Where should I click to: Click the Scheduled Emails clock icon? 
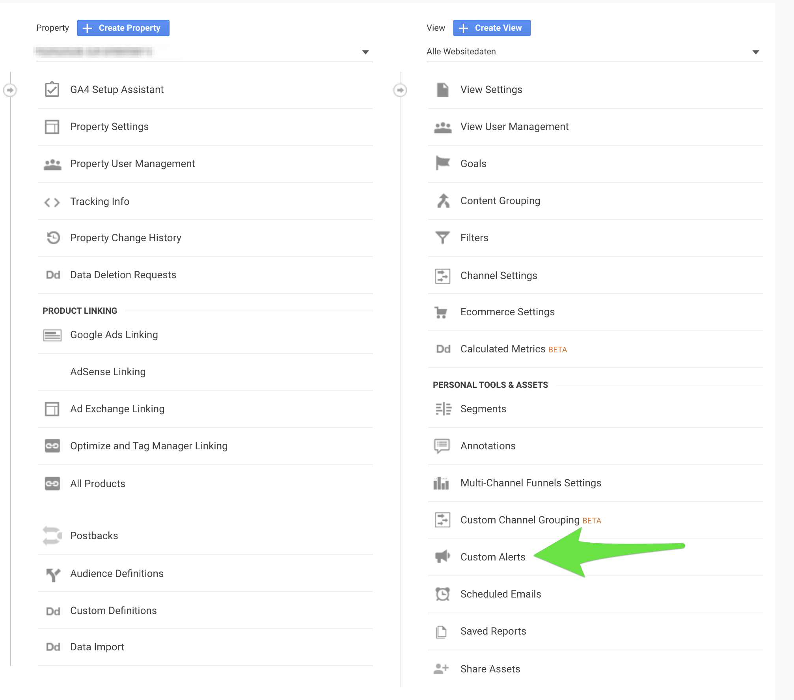coord(442,594)
